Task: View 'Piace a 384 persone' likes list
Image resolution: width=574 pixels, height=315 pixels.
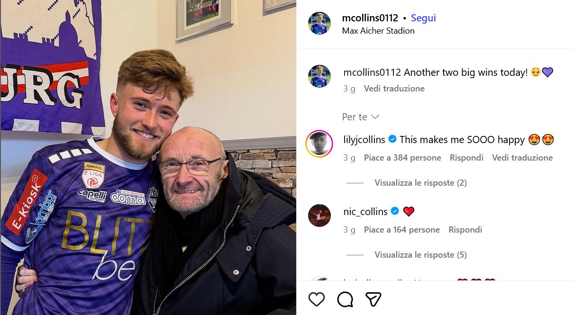Action: tap(402, 158)
